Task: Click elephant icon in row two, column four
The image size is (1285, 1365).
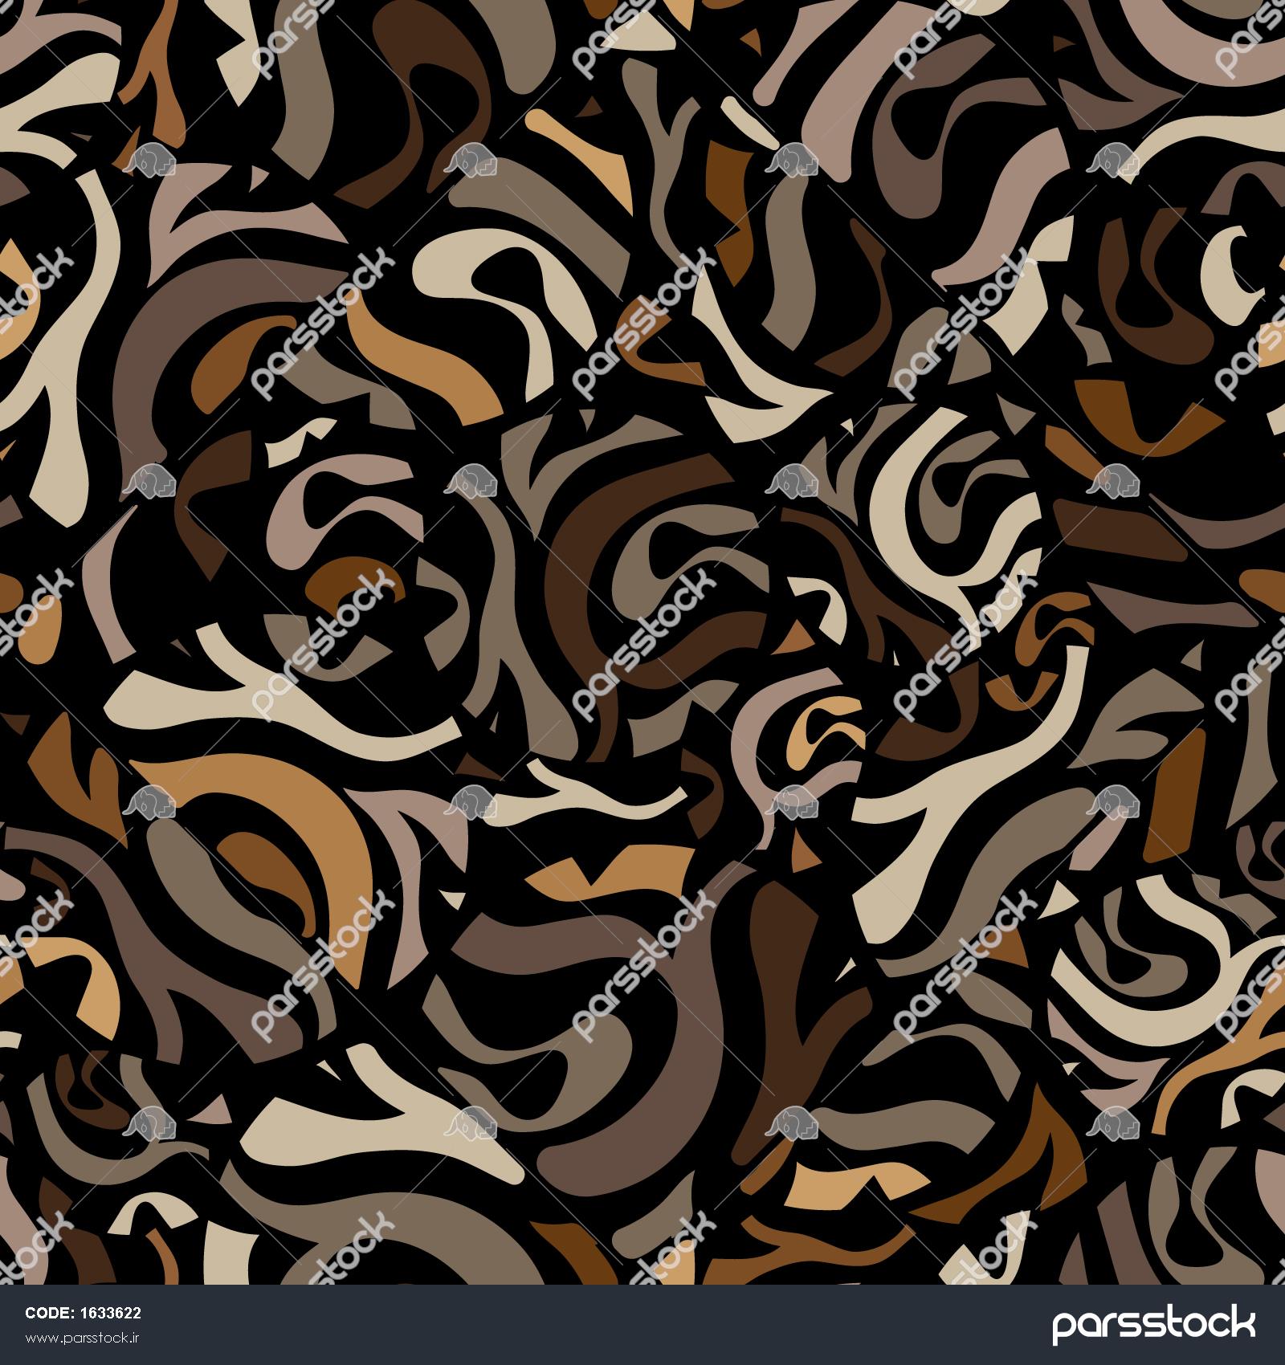Action: point(1114,480)
